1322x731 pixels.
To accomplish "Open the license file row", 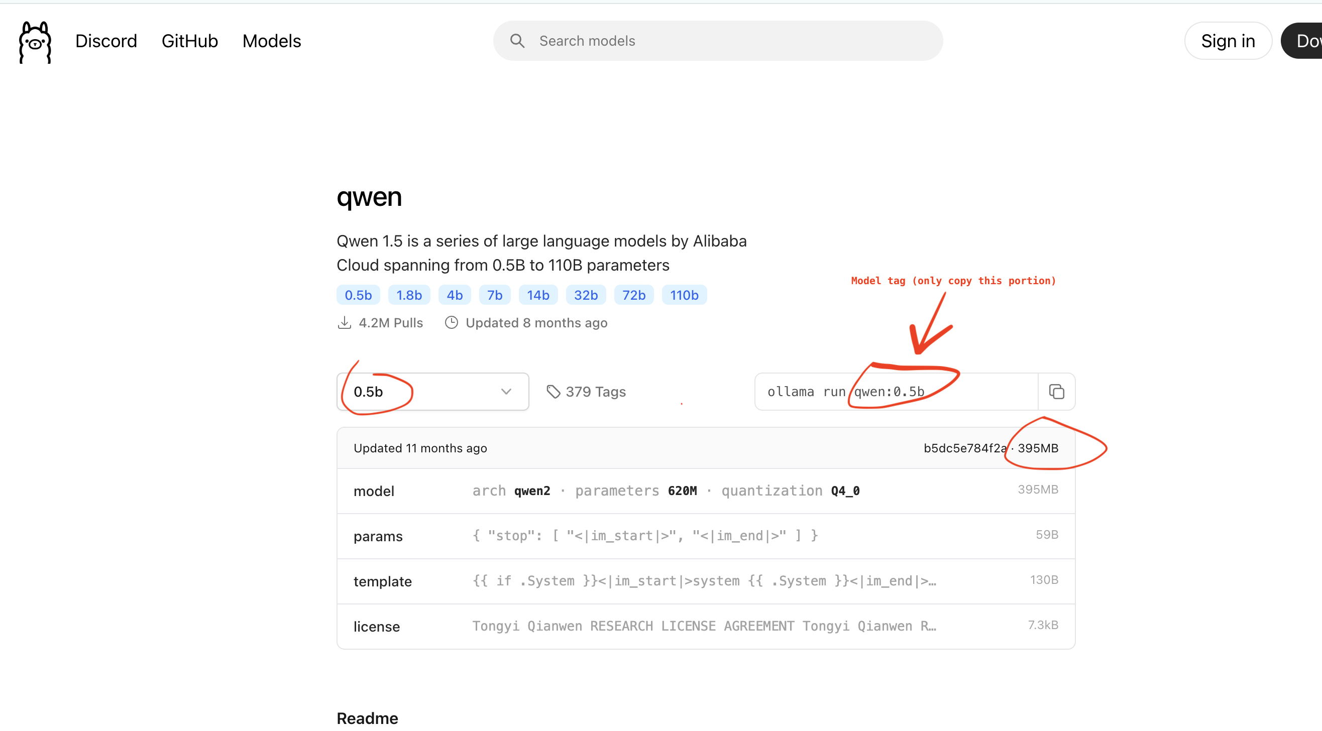I will pos(706,627).
